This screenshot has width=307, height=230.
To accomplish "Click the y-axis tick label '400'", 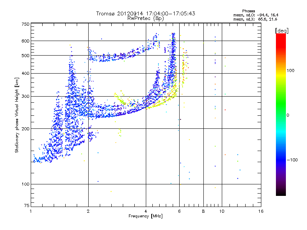I will coord(25,73).
